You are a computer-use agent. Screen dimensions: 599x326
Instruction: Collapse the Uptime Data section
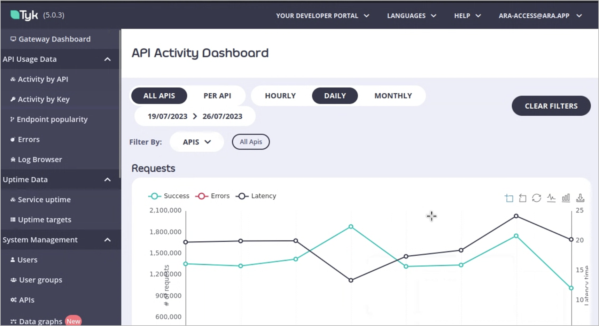pos(108,180)
